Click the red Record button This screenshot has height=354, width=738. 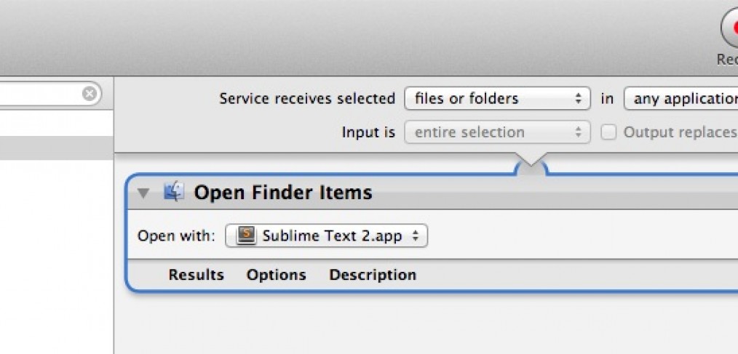[x=730, y=28]
